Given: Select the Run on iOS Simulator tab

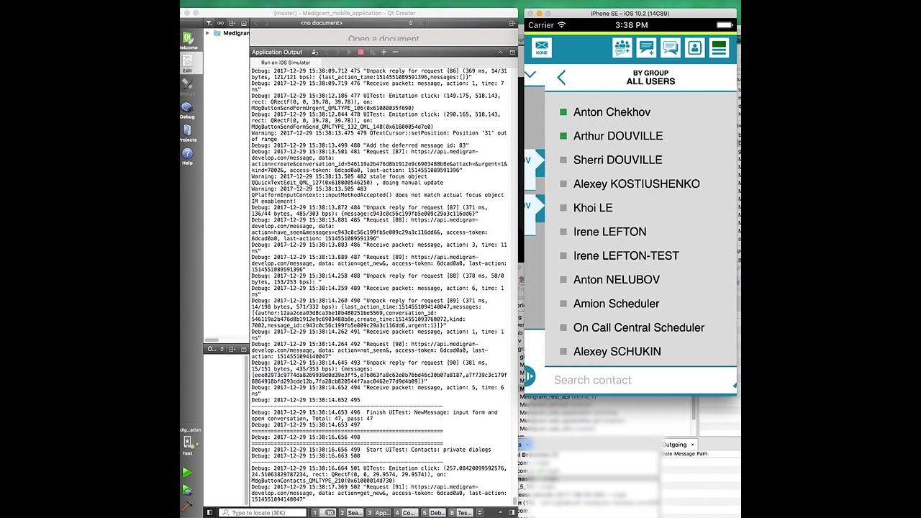Looking at the screenshot, I should point(286,63).
